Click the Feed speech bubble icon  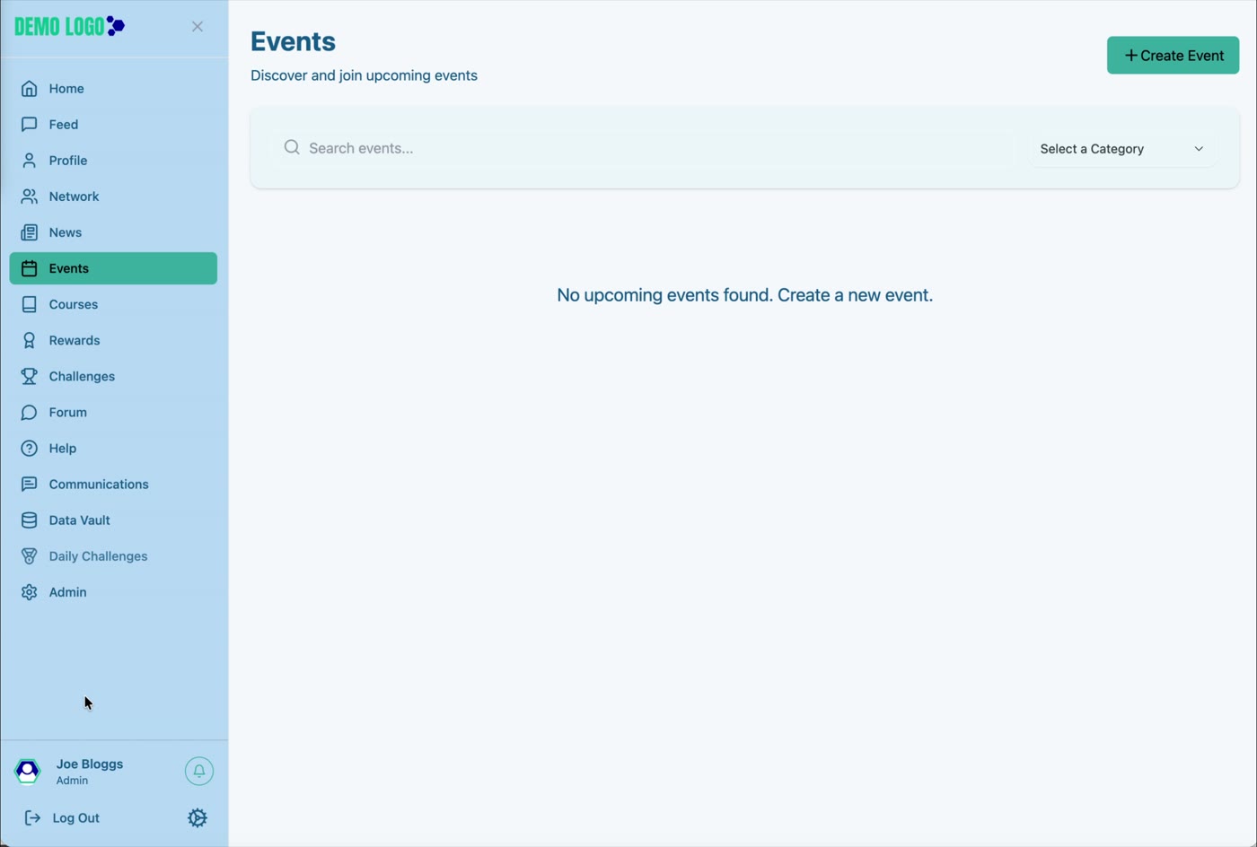tap(30, 125)
